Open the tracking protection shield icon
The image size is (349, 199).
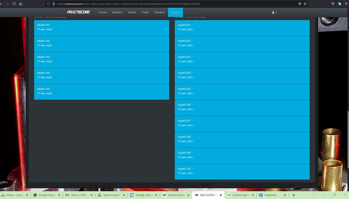[x=49, y=4]
